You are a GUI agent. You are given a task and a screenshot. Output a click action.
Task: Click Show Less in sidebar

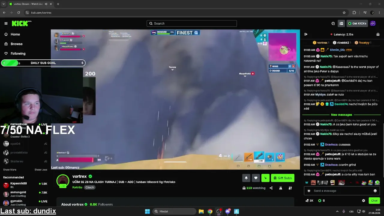41,170
